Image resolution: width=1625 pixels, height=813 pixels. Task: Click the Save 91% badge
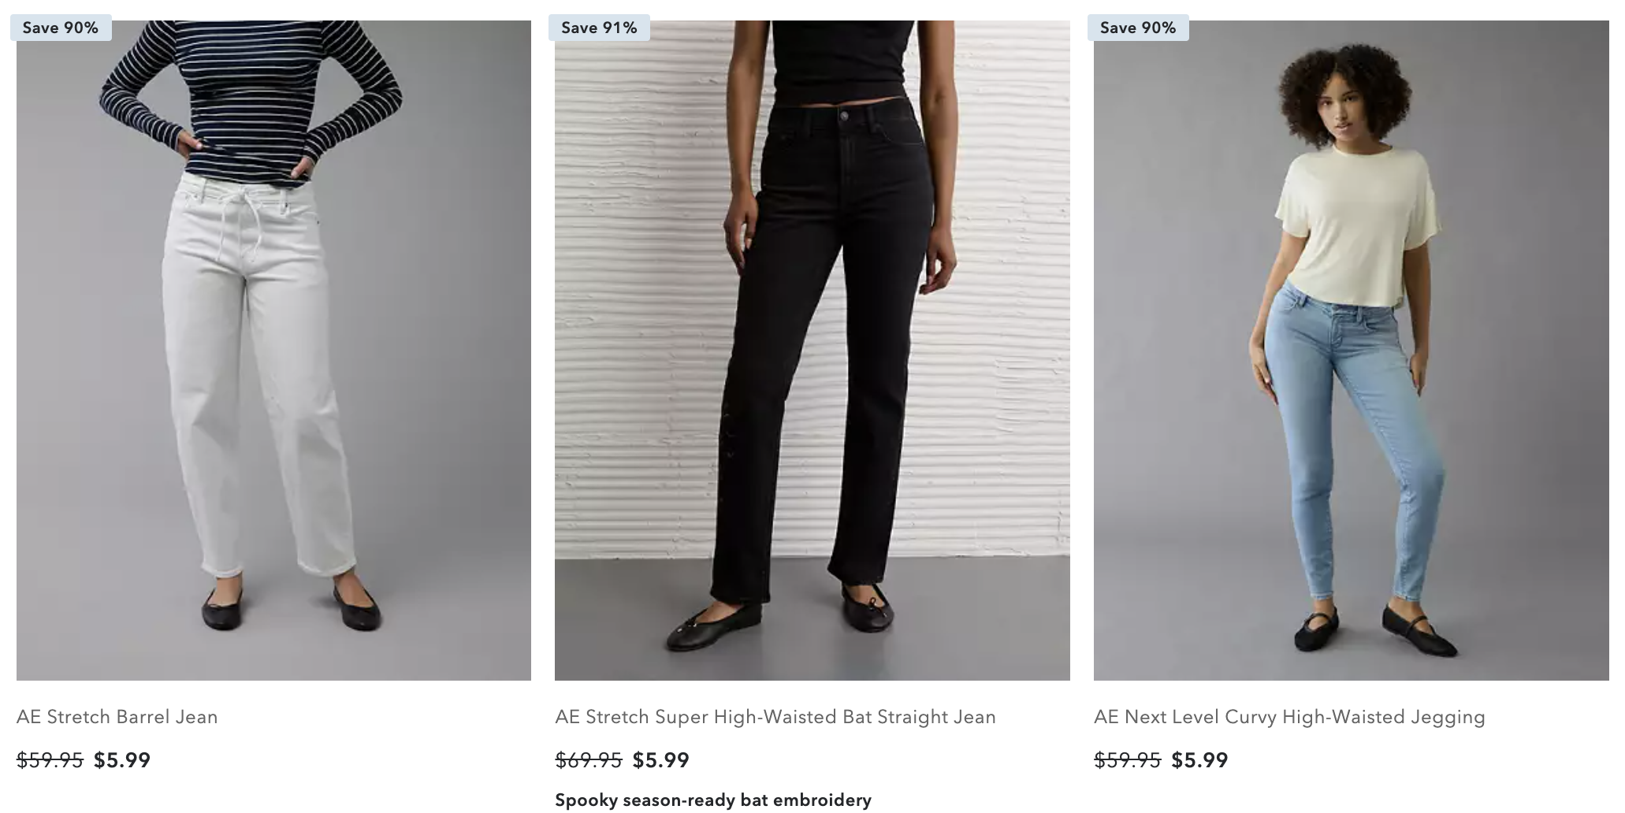pyautogui.click(x=599, y=28)
